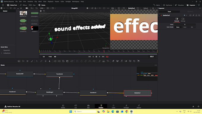Open the Workspace menu
202x114 pixels.
tap(76, 1)
